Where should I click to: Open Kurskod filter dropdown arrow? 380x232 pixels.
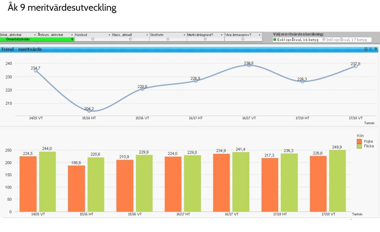click(109, 35)
